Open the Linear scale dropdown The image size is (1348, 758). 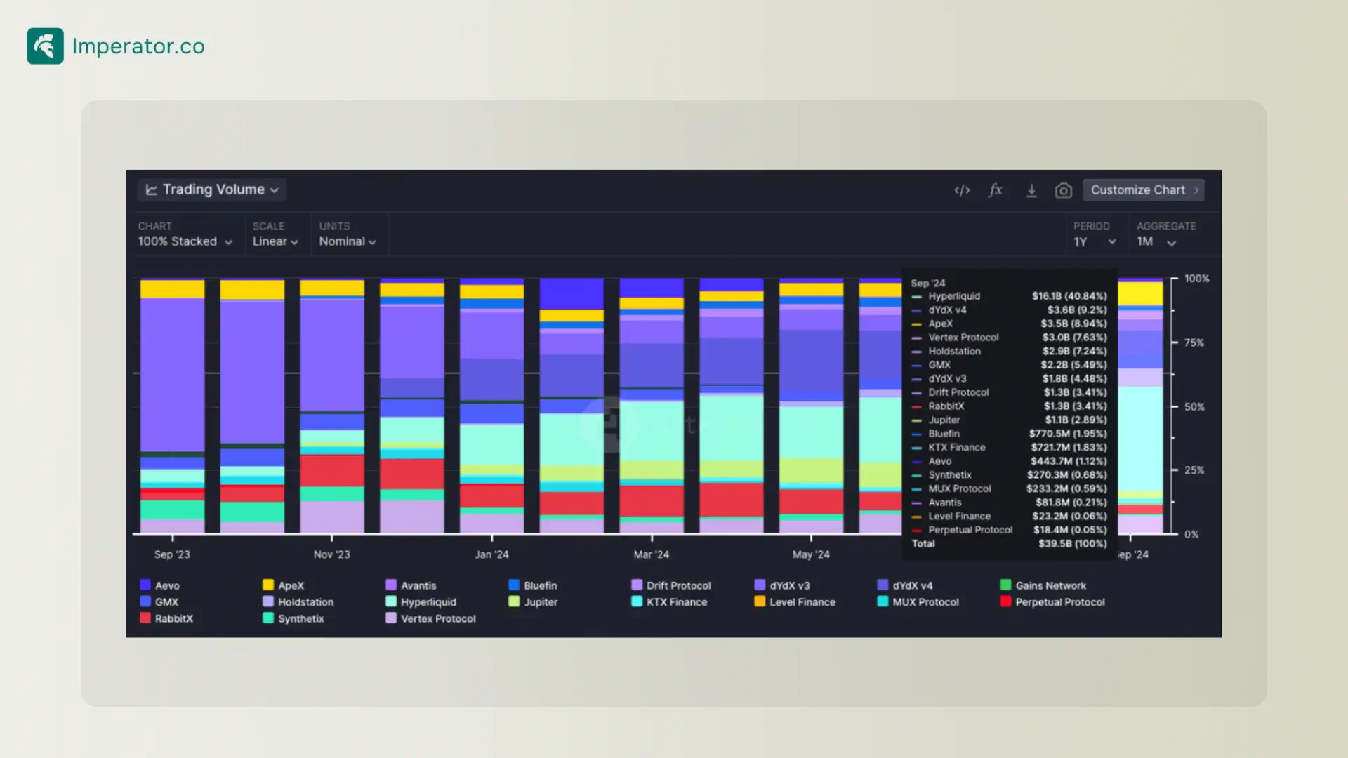point(275,241)
